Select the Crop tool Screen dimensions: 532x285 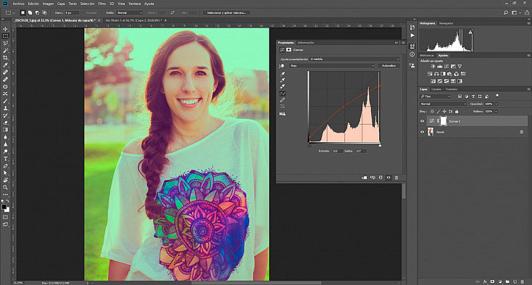point(5,58)
